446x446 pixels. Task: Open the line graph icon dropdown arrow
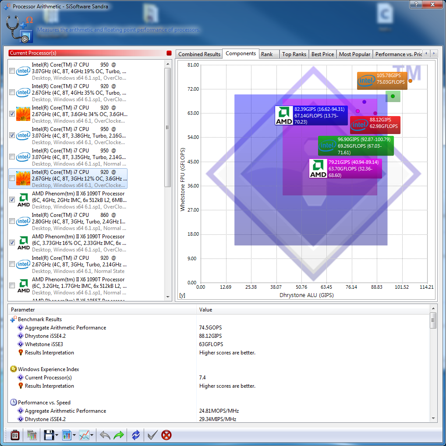(x=92, y=435)
